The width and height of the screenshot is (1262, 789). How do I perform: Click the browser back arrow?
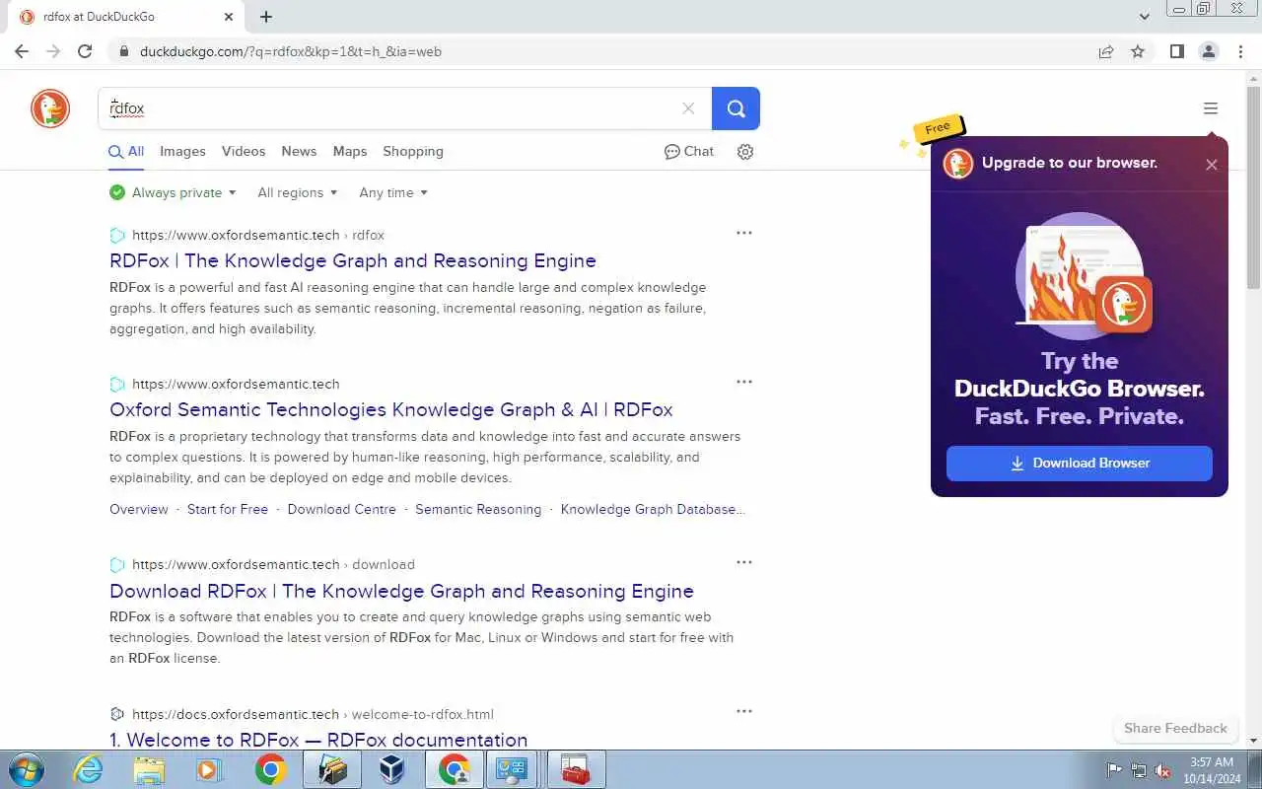pyautogui.click(x=22, y=51)
